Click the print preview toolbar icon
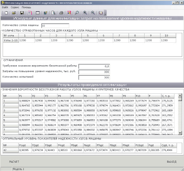Viewport: 184px width, 171px height. coord(53,13)
